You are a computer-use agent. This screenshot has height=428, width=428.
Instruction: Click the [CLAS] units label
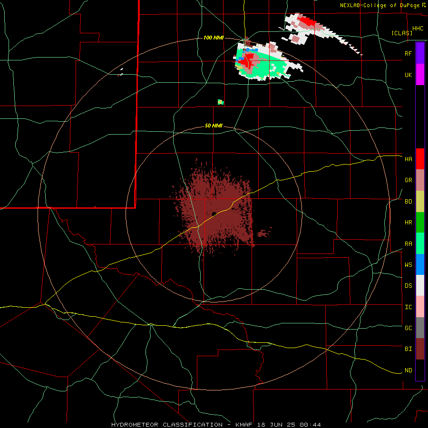(x=402, y=33)
